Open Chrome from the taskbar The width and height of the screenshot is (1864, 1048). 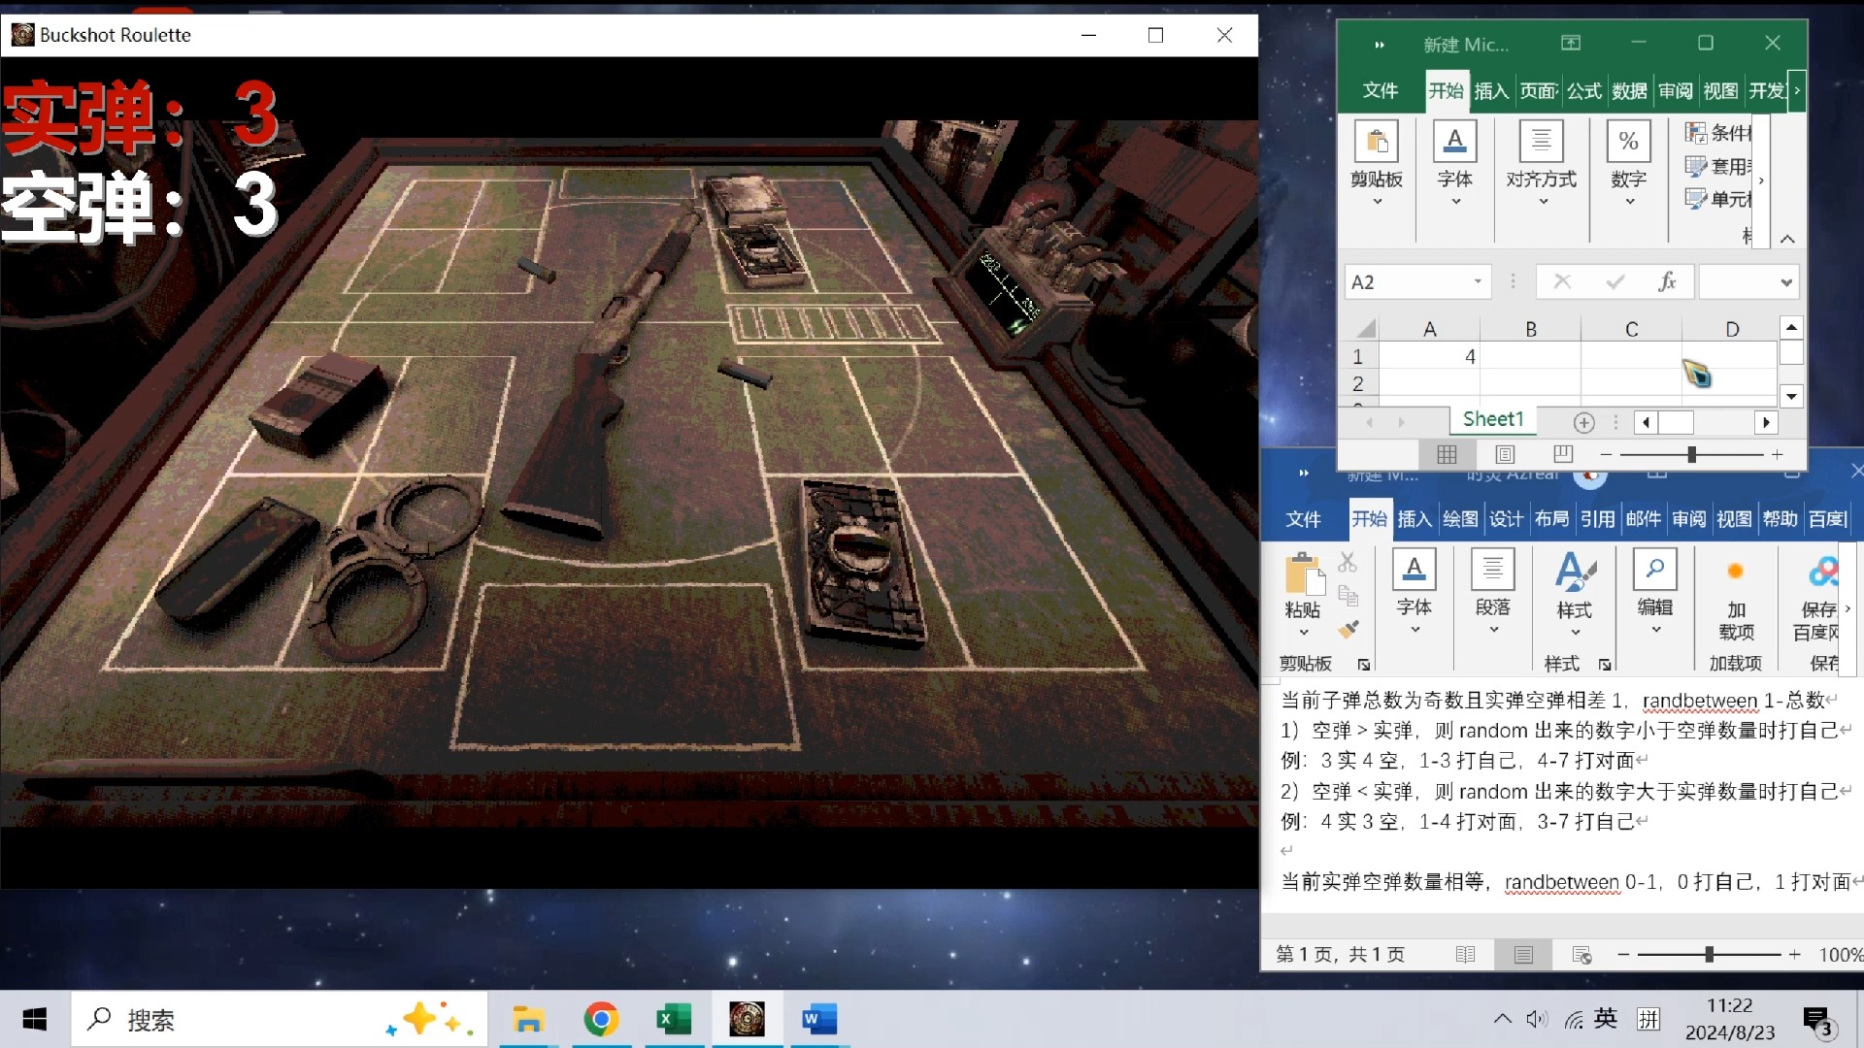601,1019
